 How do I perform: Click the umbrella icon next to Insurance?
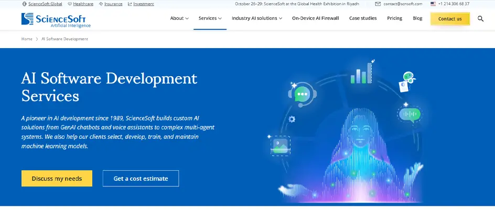pos(101,4)
